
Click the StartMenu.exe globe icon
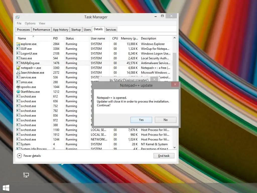coord(18,91)
